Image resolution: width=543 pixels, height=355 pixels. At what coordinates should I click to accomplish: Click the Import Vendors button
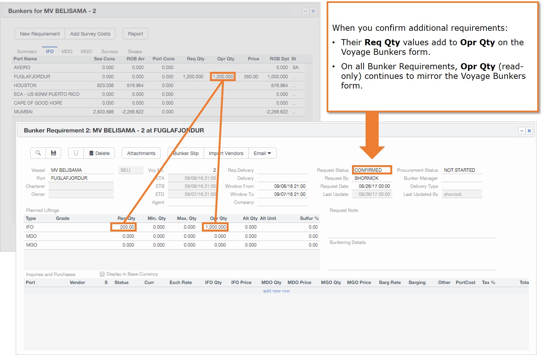[226, 153]
